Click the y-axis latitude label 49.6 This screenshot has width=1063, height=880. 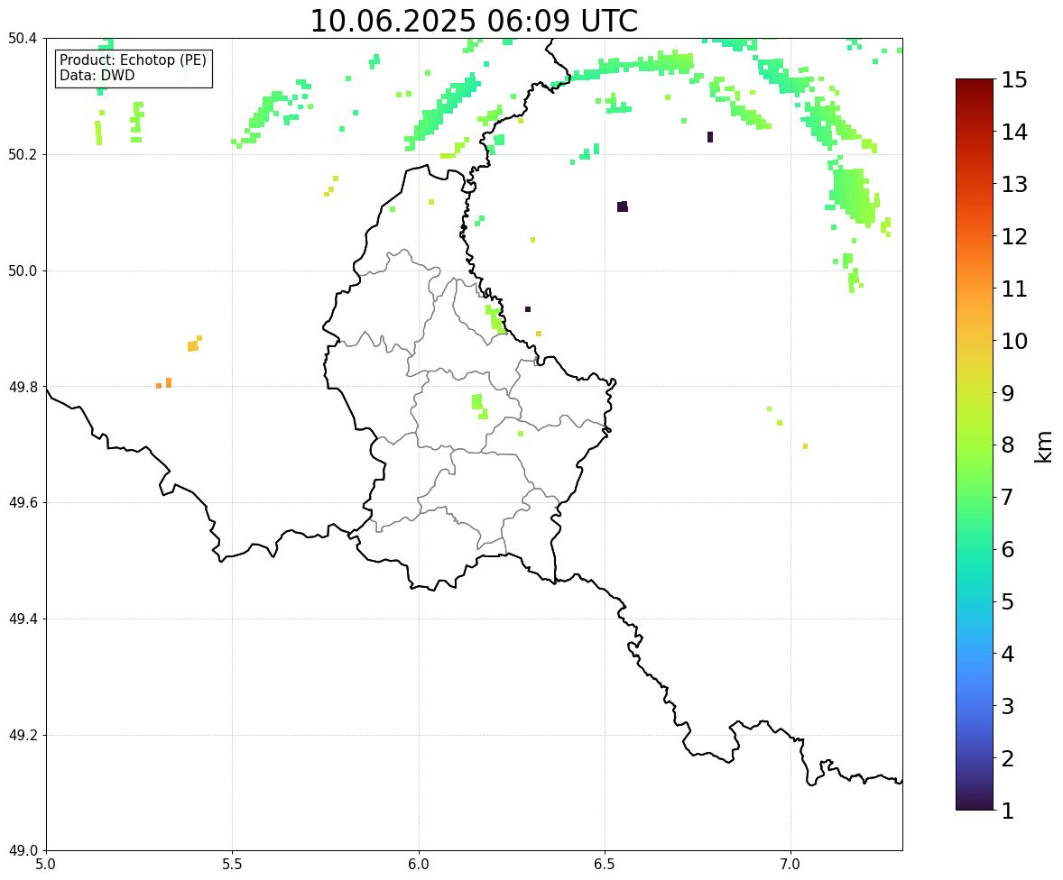point(23,502)
